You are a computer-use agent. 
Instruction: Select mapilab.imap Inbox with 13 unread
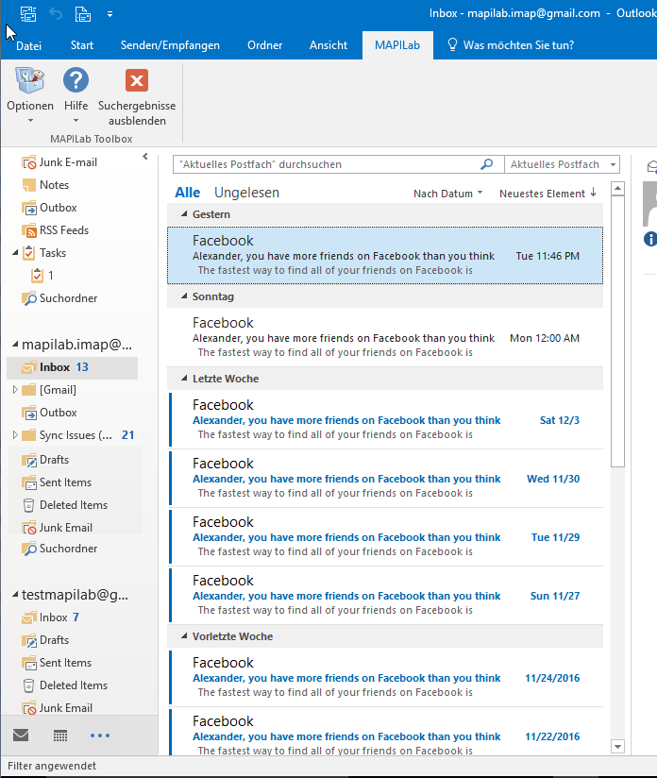click(73, 367)
